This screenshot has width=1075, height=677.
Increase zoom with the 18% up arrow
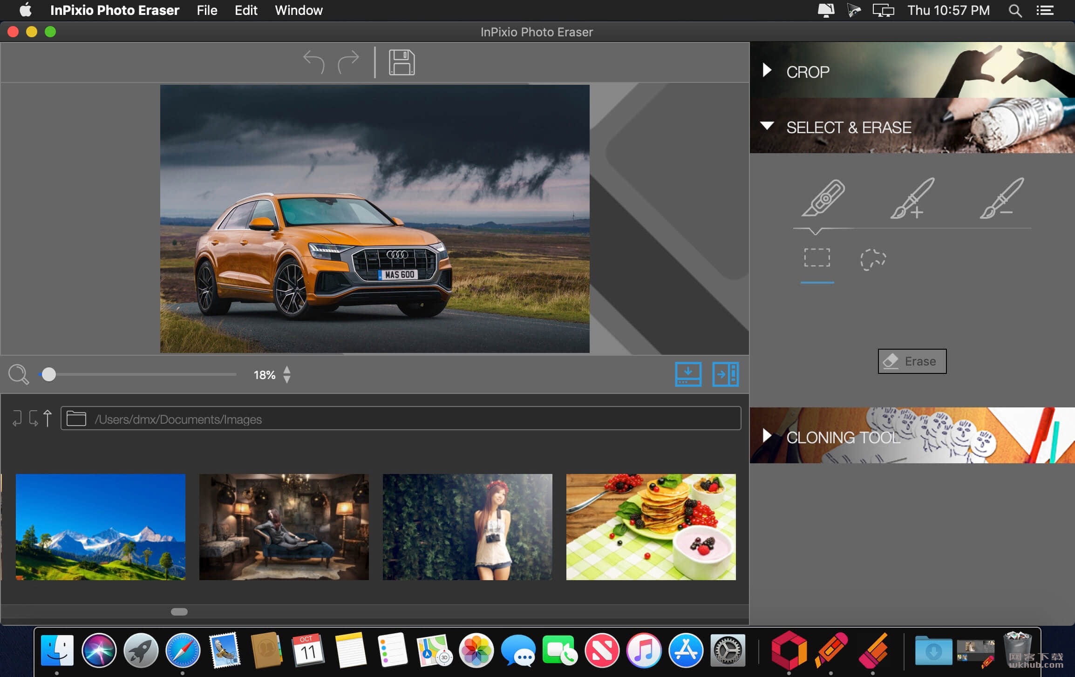(x=287, y=370)
